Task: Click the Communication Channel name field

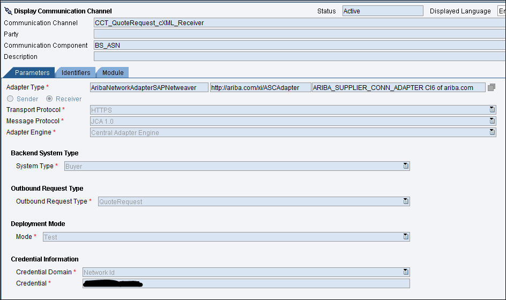Action: click(x=300, y=23)
